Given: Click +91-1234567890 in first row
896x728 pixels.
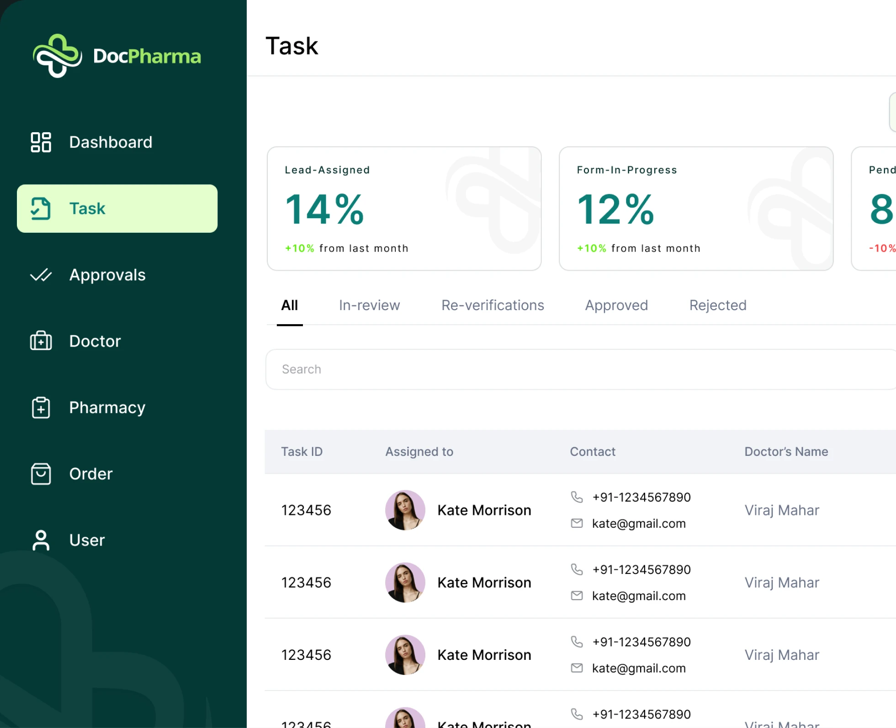Looking at the screenshot, I should pos(642,497).
